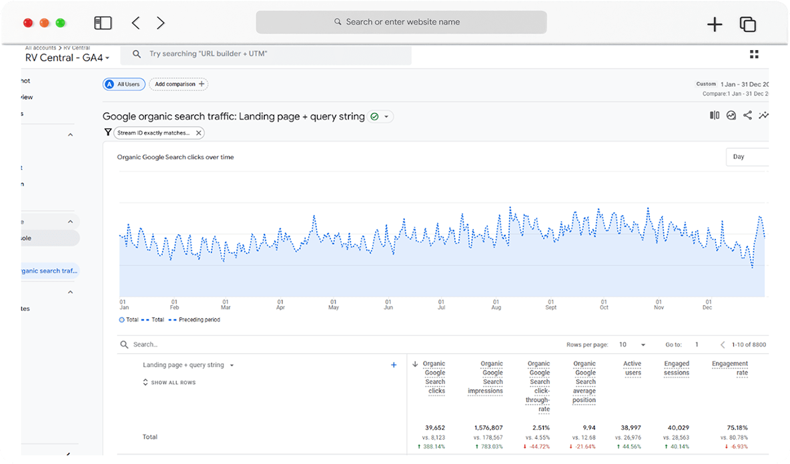Viewport: 790px width, 464px height.
Task: Sort by Organic Google Search clicks column
Action: pyautogui.click(x=434, y=377)
